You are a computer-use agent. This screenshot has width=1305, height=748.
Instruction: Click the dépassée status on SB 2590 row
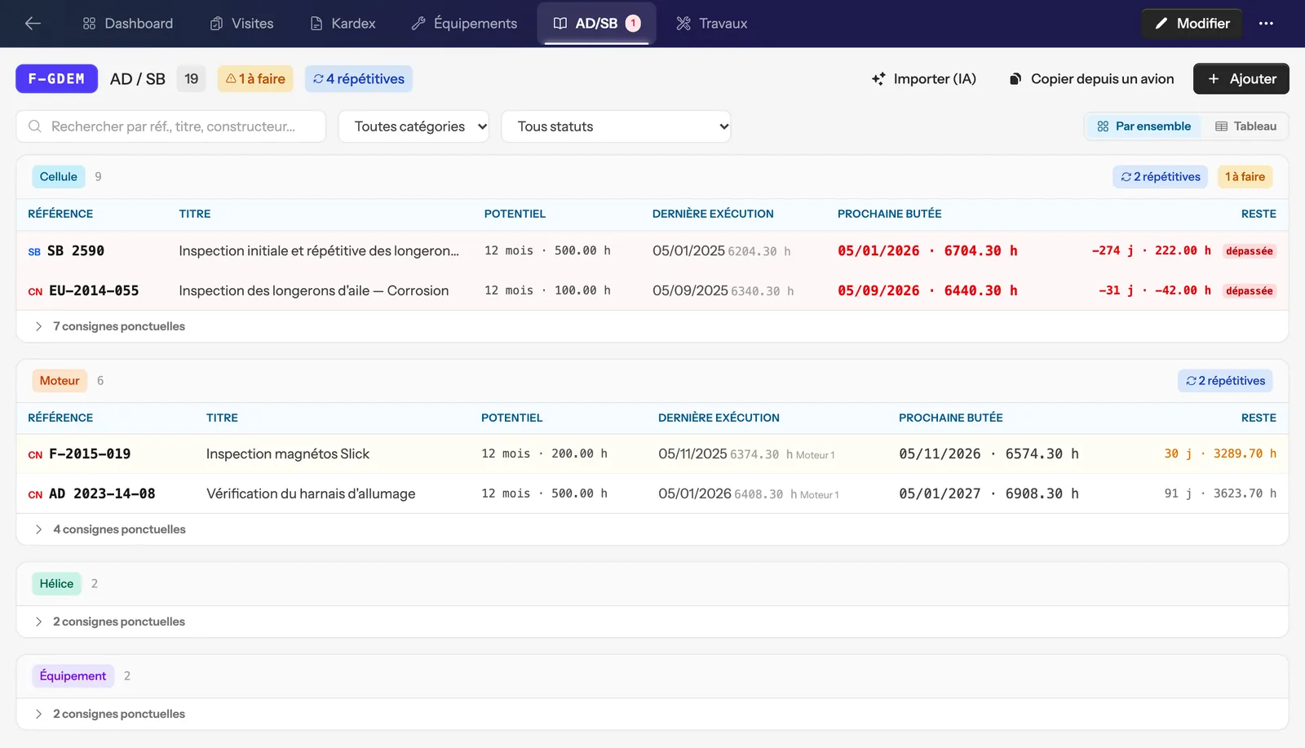(x=1249, y=251)
